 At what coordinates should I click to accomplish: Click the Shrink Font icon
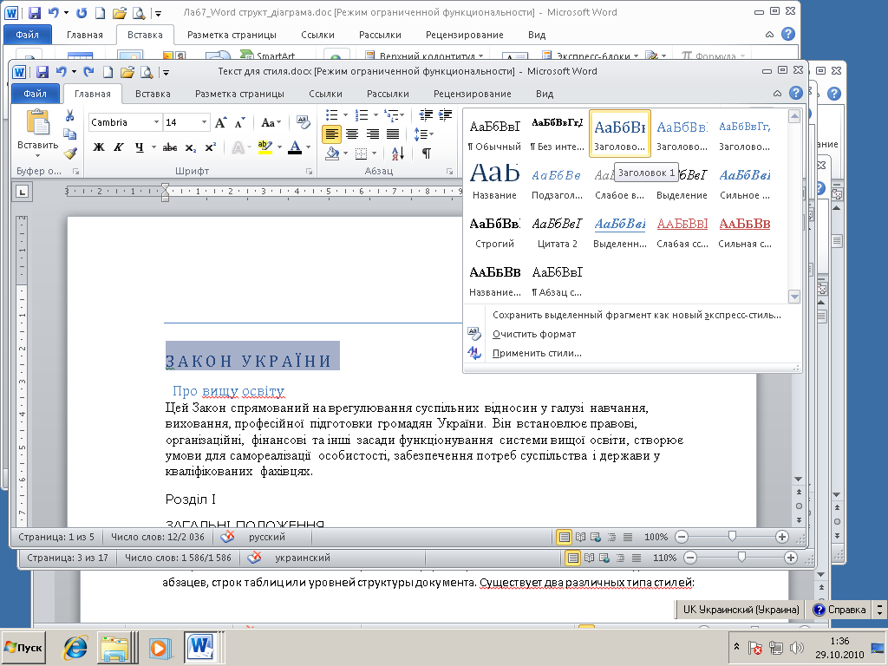pos(240,122)
